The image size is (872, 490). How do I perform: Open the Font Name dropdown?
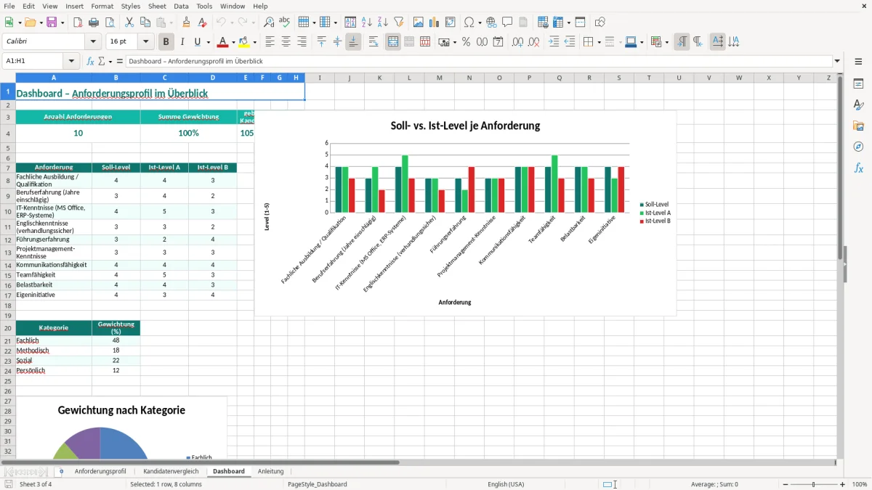point(94,42)
